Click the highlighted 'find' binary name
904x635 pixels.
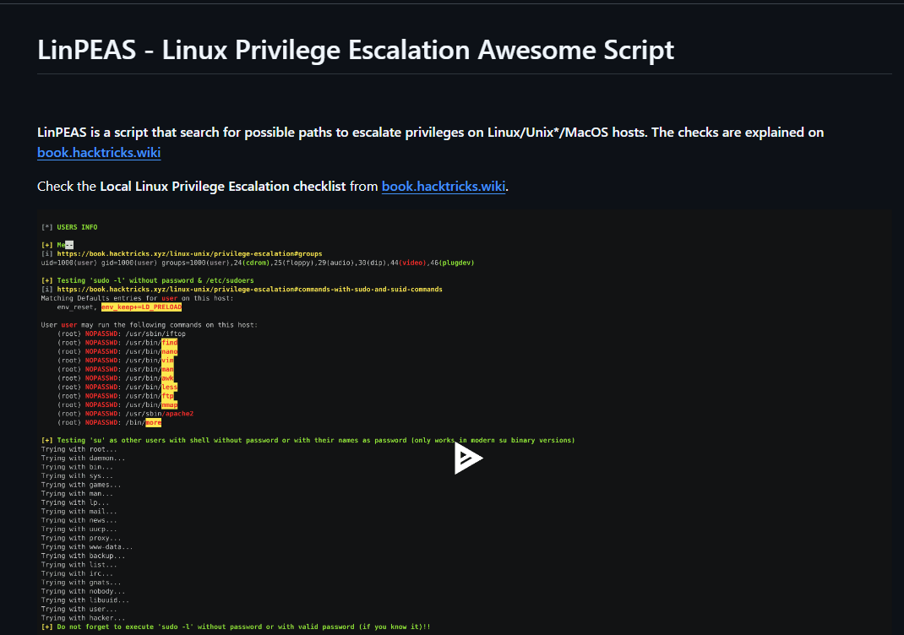169,343
